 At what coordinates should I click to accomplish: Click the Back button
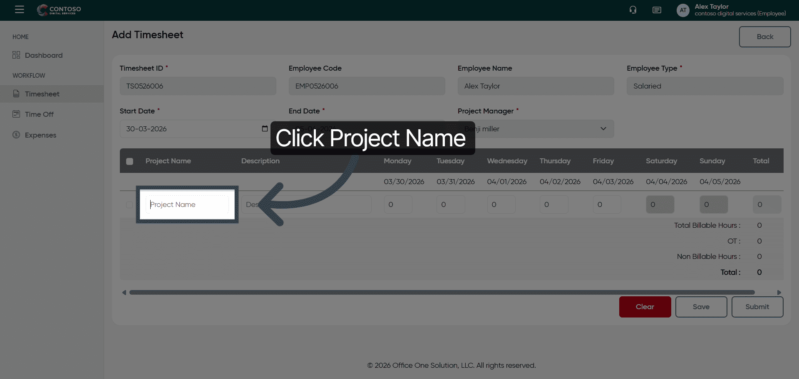pyautogui.click(x=764, y=37)
